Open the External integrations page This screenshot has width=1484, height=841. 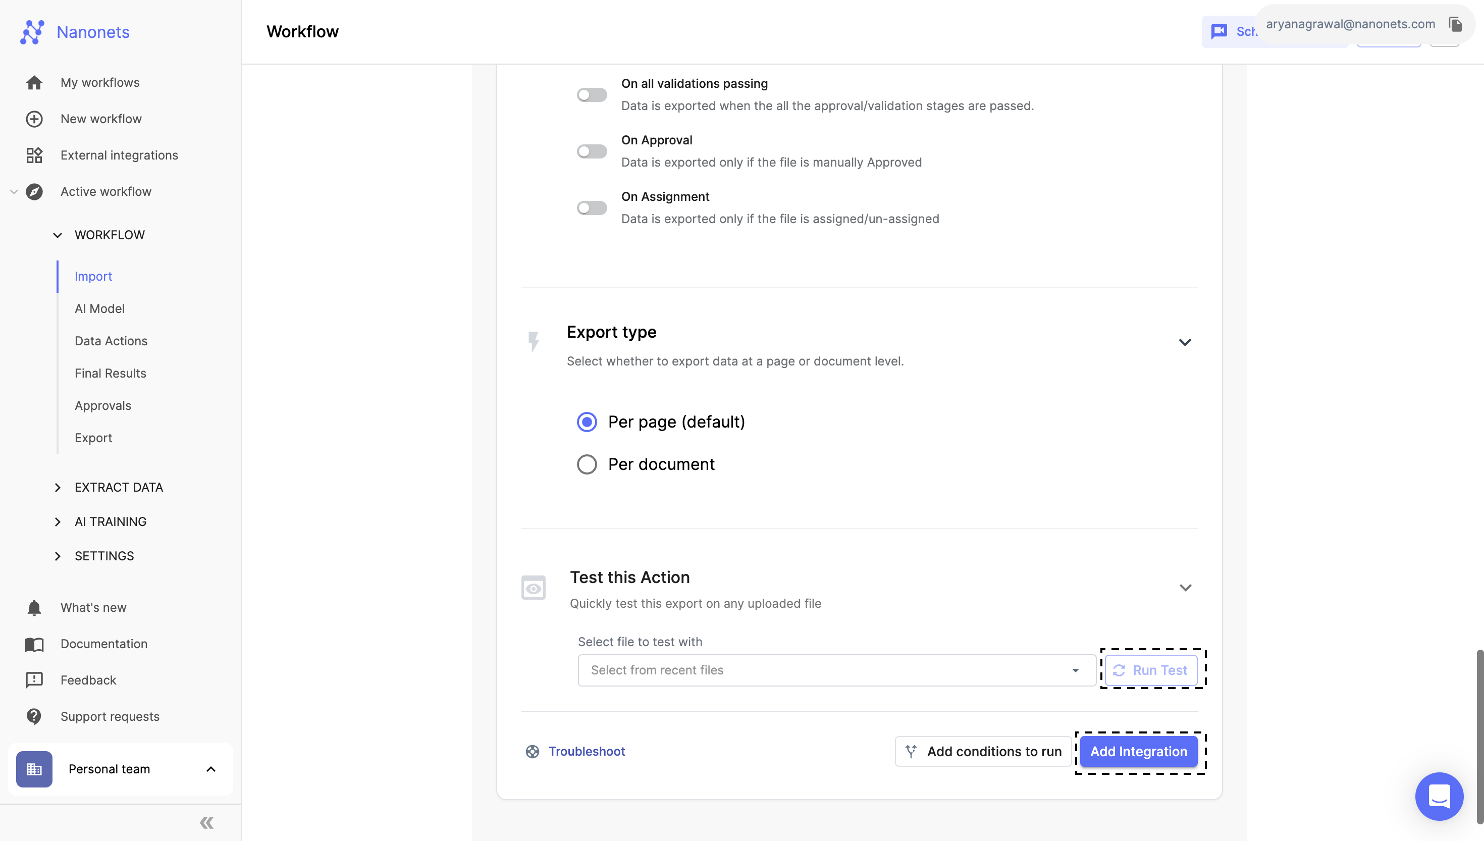tap(119, 155)
